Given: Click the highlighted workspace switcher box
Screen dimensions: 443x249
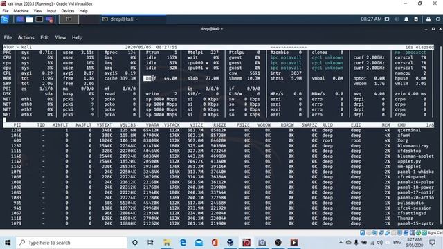Looking at the screenshot, I should click(x=69, y=19).
